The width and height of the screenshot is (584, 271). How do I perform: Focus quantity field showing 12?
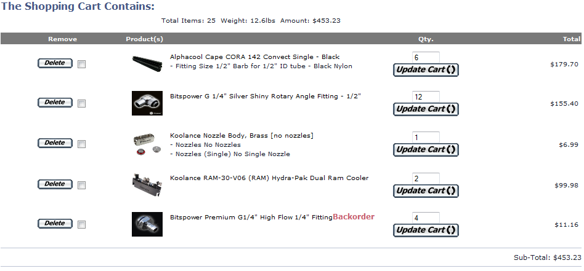click(426, 96)
